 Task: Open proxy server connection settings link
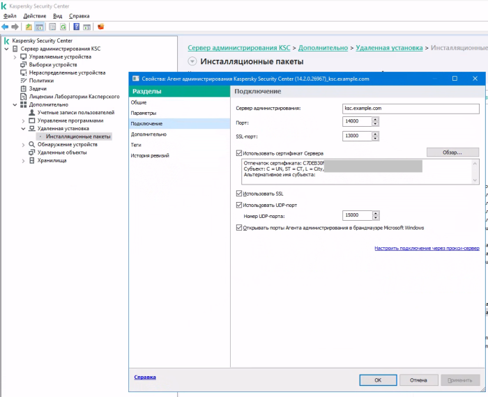click(x=427, y=248)
